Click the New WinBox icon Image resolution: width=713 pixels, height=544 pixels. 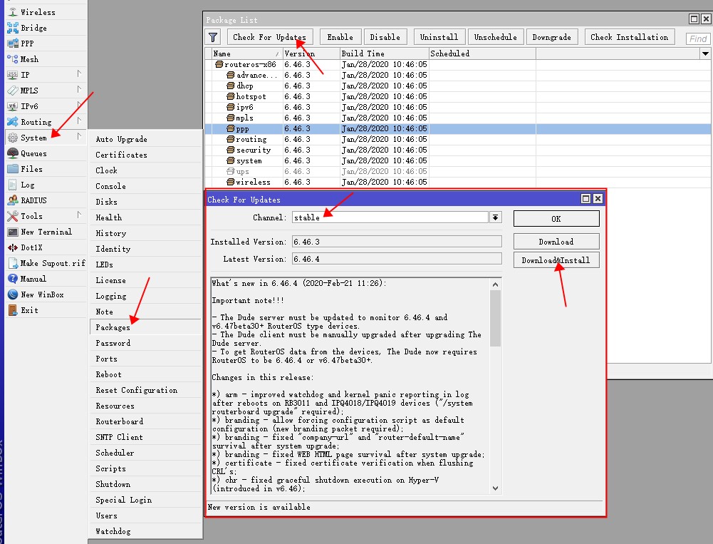tap(13, 294)
